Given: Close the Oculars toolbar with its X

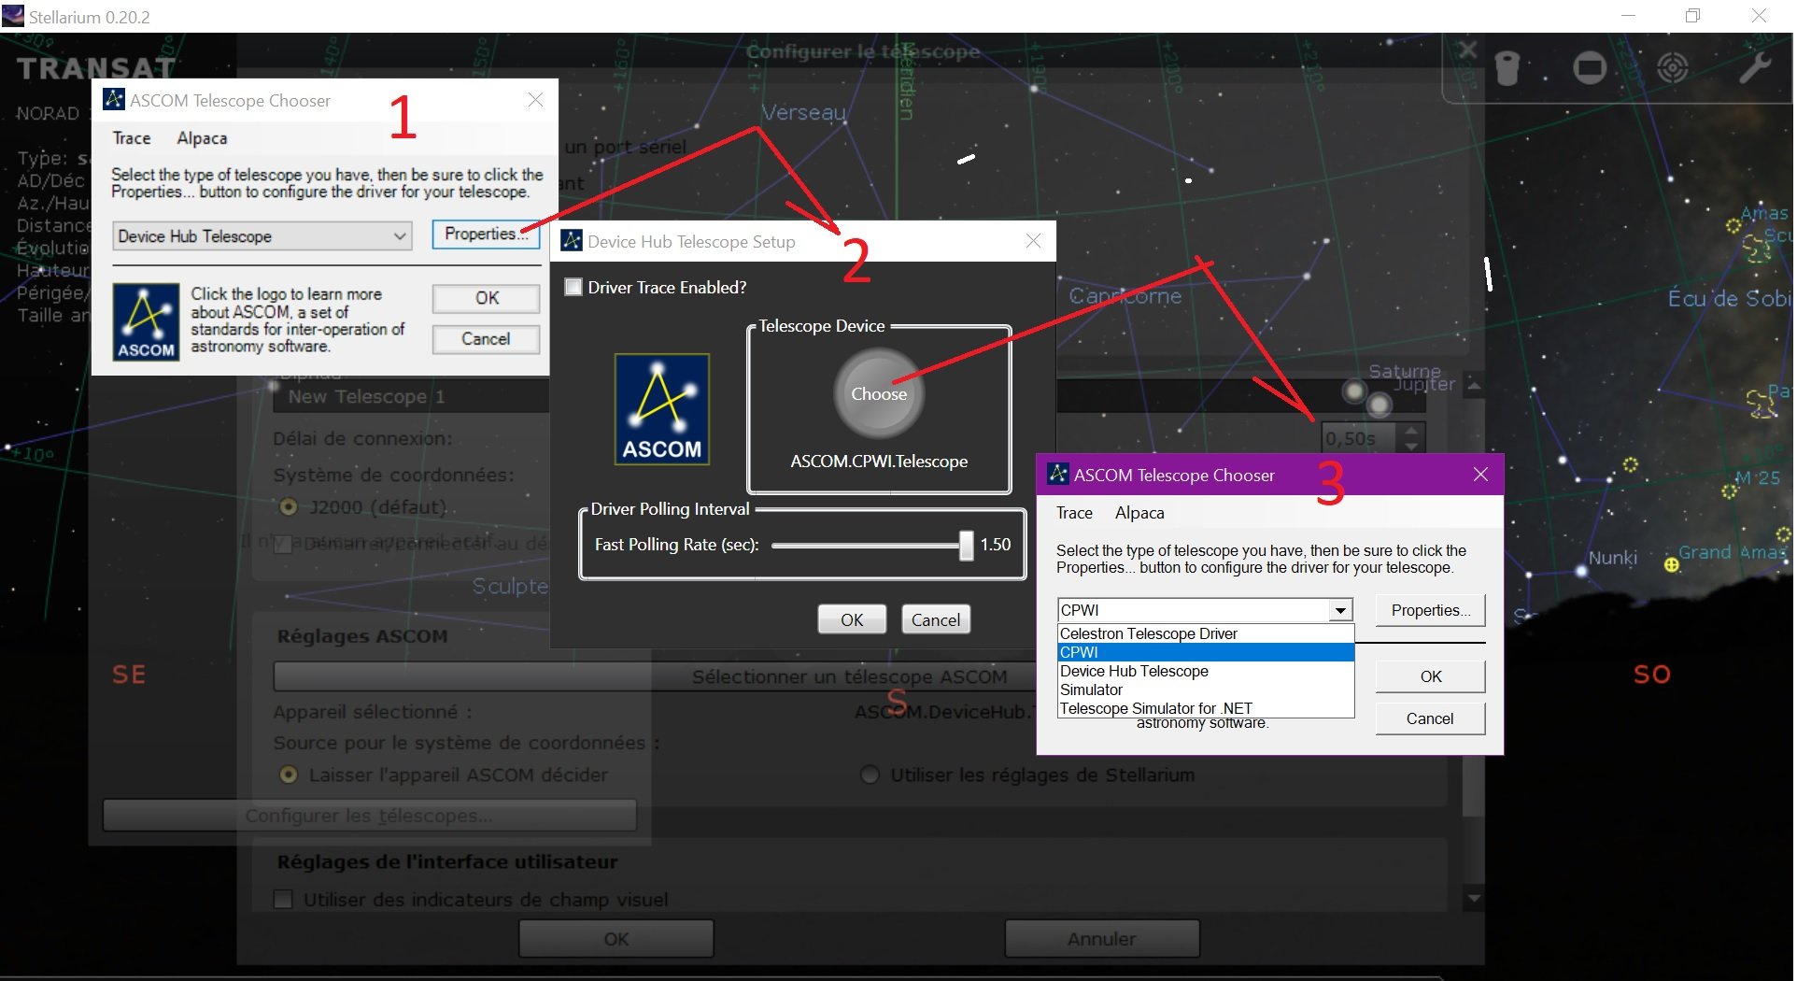Looking at the screenshot, I should (1467, 50).
